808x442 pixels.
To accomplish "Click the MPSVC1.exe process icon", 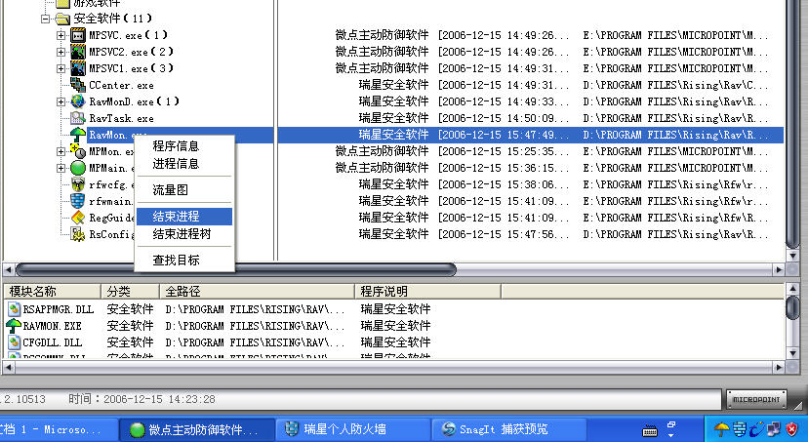I will tap(78, 68).
